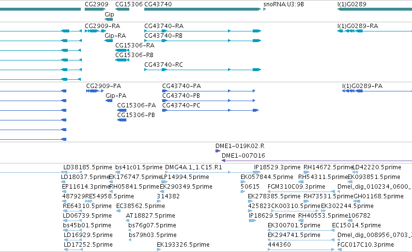Viewport: 412px width, 252px height.
Task: Click EST LD06739.5prime
Action: pos(87,216)
